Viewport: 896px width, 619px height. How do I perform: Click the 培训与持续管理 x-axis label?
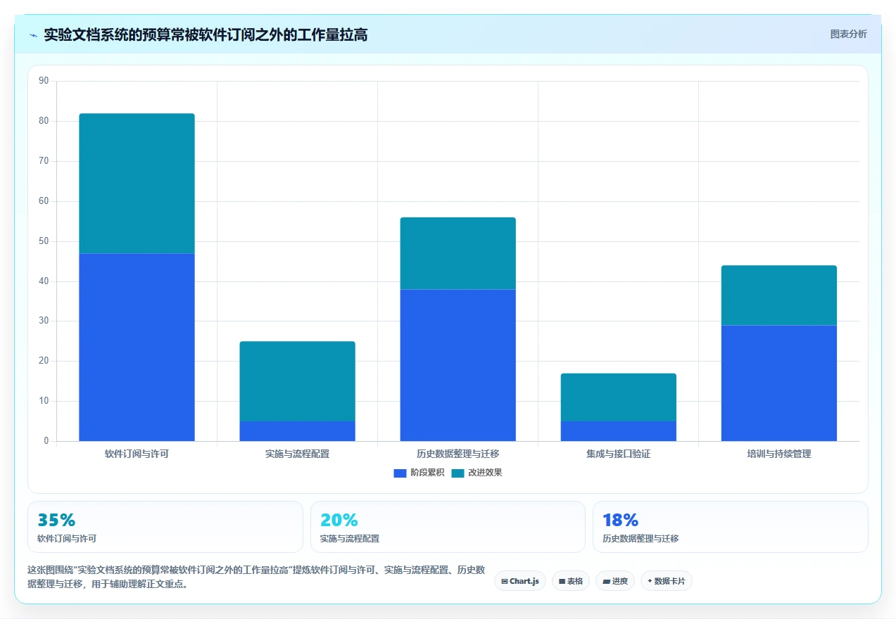[x=778, y=454]
